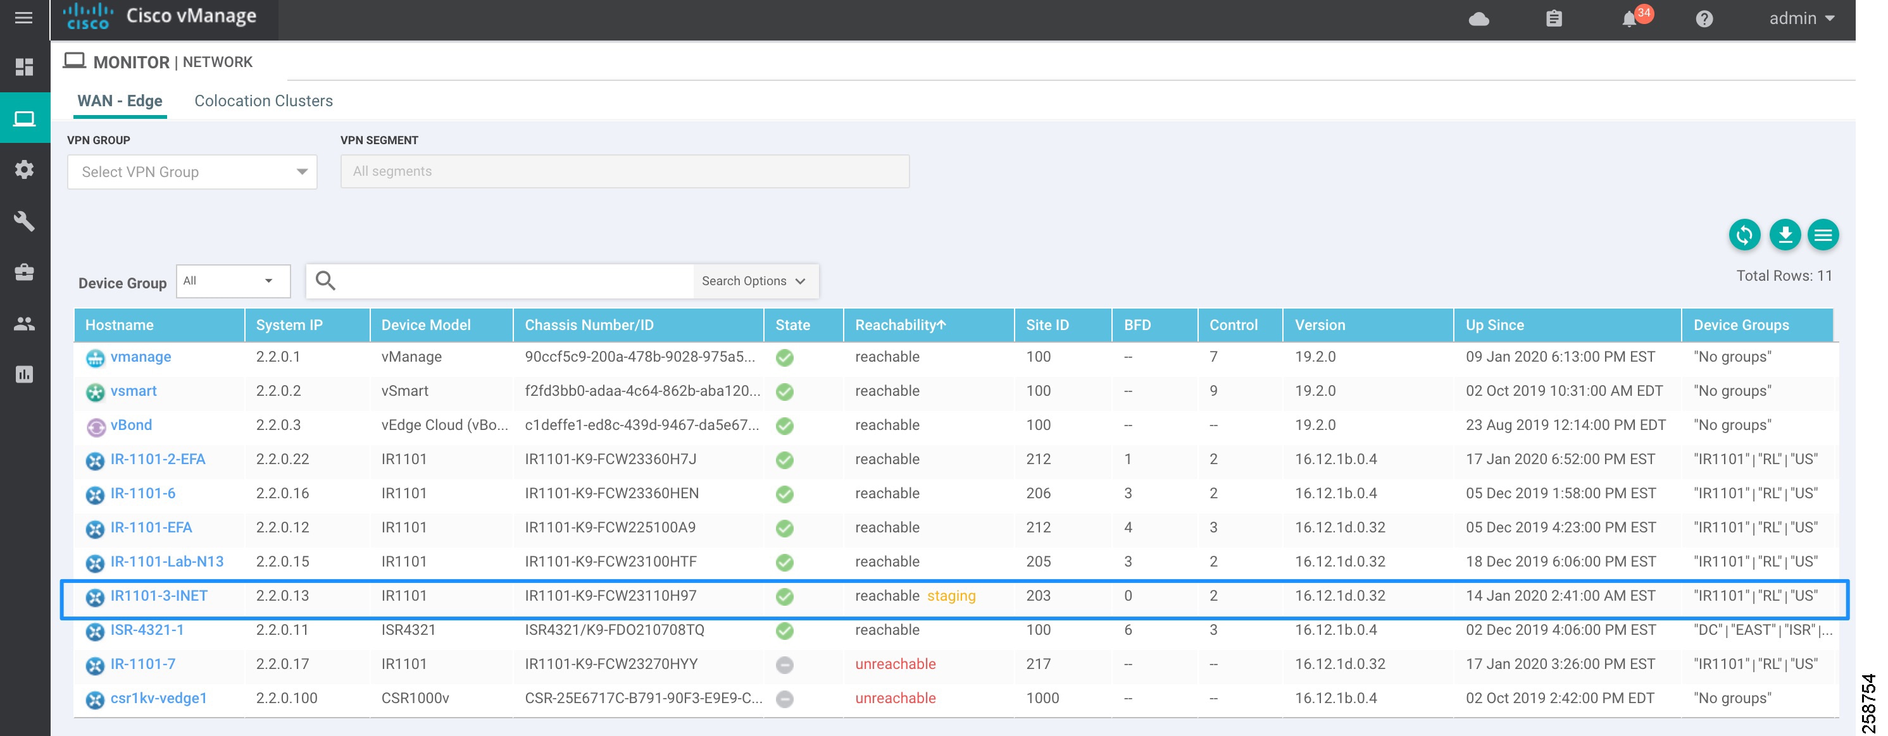Download the device list export
Image resolution: width=1888 pixels, height=736 pixels.
coord(1785,235)
